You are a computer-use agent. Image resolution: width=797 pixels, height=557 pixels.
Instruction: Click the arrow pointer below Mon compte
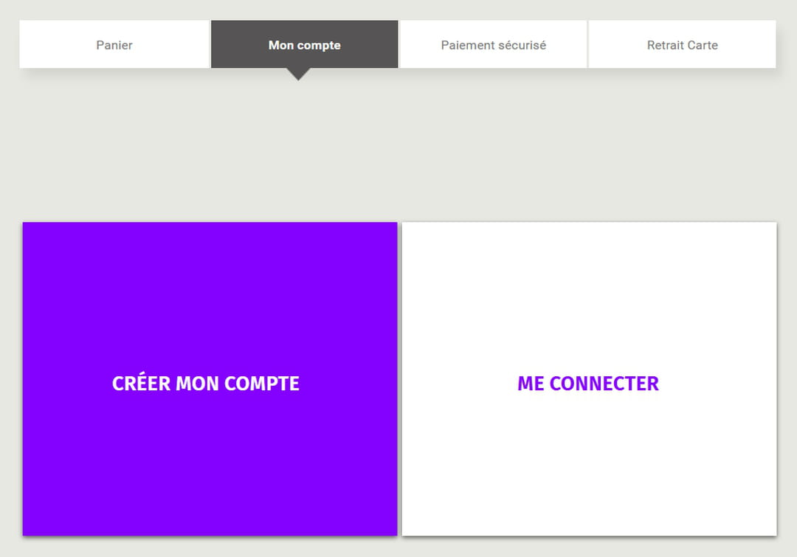point(297,74)
